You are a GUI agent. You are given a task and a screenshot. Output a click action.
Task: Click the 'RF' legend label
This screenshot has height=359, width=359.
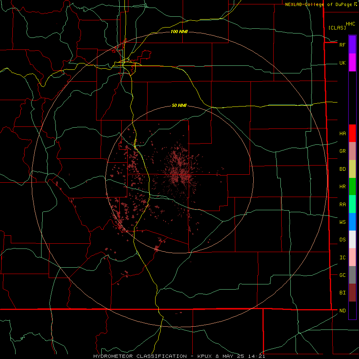click(343, 45)
